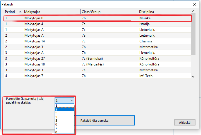Click the Atšaukti button
Image resolution: width=201 pixels, height=135 pixels.
(x=184, y=122)
